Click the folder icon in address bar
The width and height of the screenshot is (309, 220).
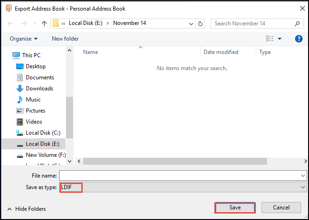56,24
